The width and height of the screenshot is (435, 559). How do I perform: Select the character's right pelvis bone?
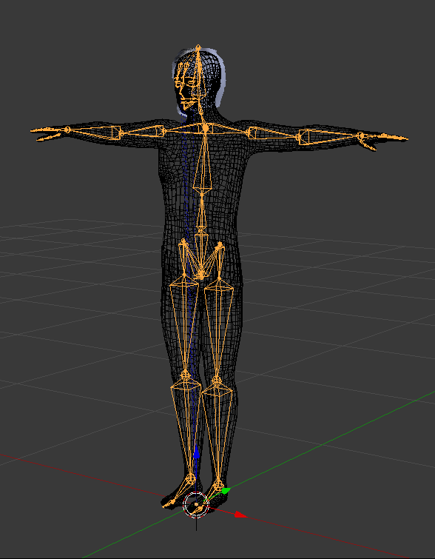(x=192, y=259)
